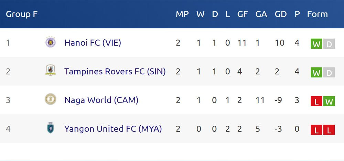
Task: Click the GD column header
Action: tap(281, 14)
